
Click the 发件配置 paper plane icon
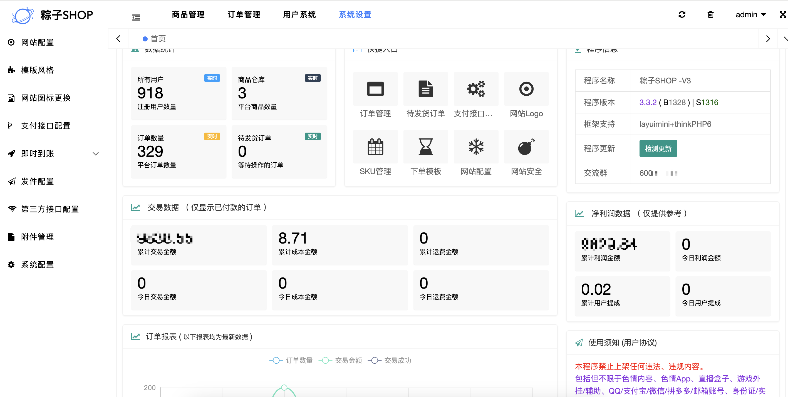pyautogui.click(x=11, y=181)
